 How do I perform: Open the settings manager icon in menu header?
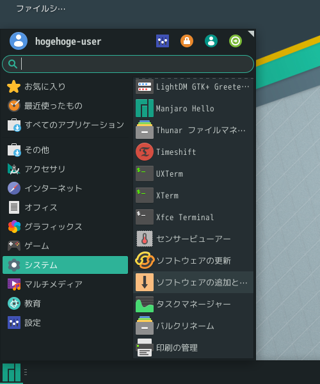tap(163, 41)
